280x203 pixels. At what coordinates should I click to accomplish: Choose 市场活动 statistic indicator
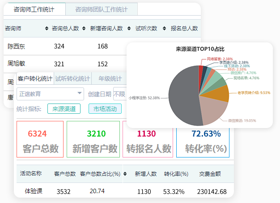(x=105, y=108)
